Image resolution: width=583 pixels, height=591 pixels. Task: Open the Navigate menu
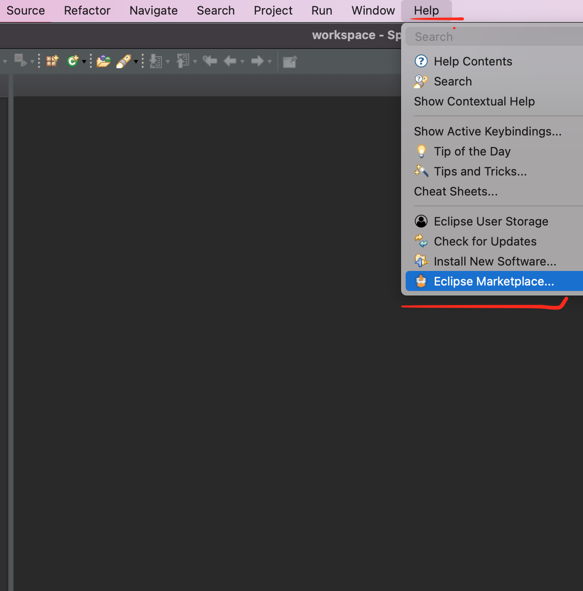coord(154,10)
